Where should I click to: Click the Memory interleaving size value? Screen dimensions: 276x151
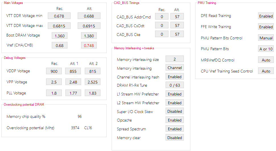tap(175, 59)
